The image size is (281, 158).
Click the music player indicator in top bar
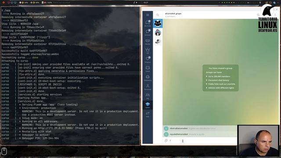tap(135, 3)
